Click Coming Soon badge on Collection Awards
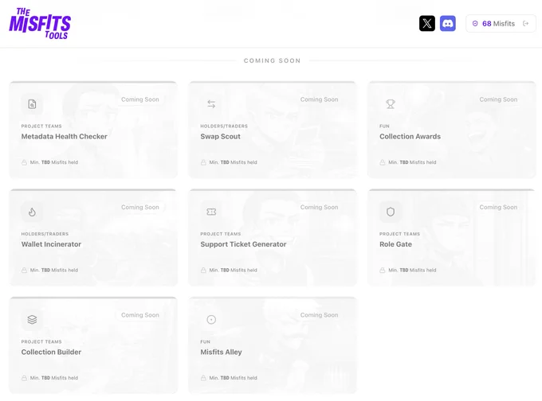The height and width of the screenshot is (401, 542). (x=498, y=99)
